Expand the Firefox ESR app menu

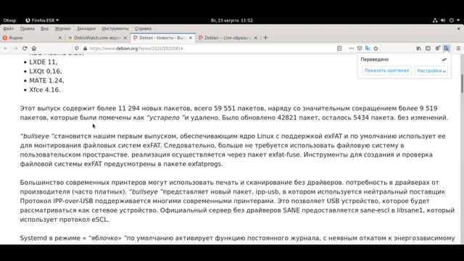tap(42, 20)
